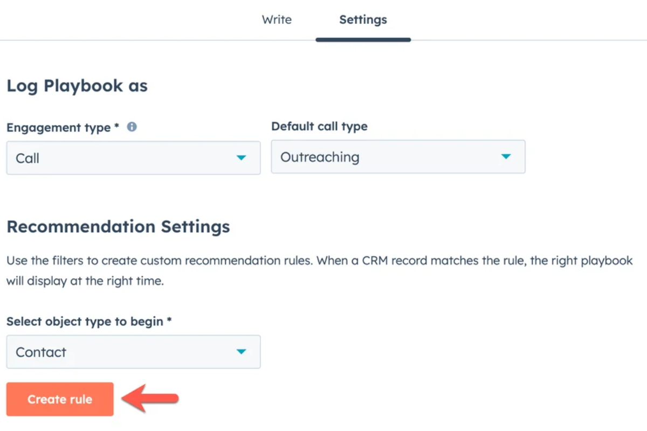This screenshot has width=647, height=431.
Task: Select the Settings tab
Action: (363, 20)
